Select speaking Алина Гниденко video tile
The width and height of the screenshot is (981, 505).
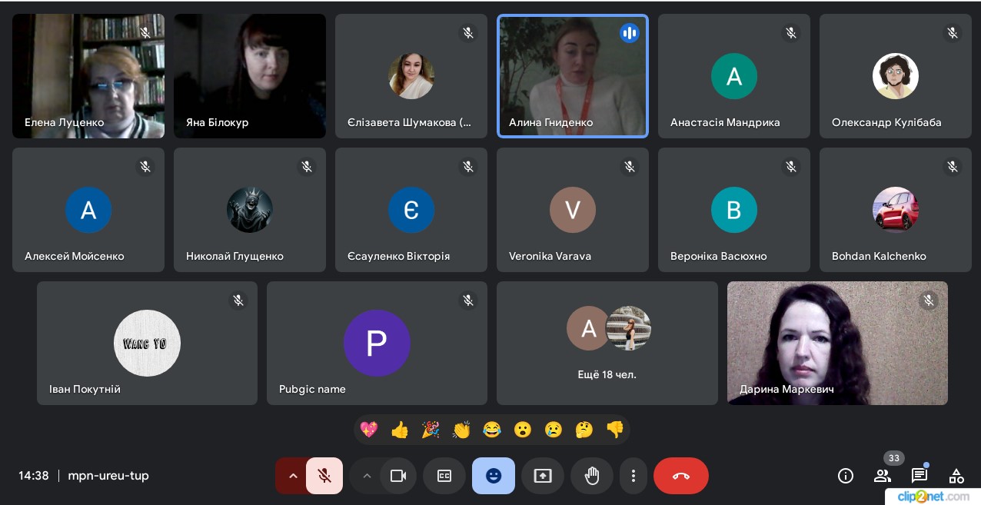tap(573, 76)
